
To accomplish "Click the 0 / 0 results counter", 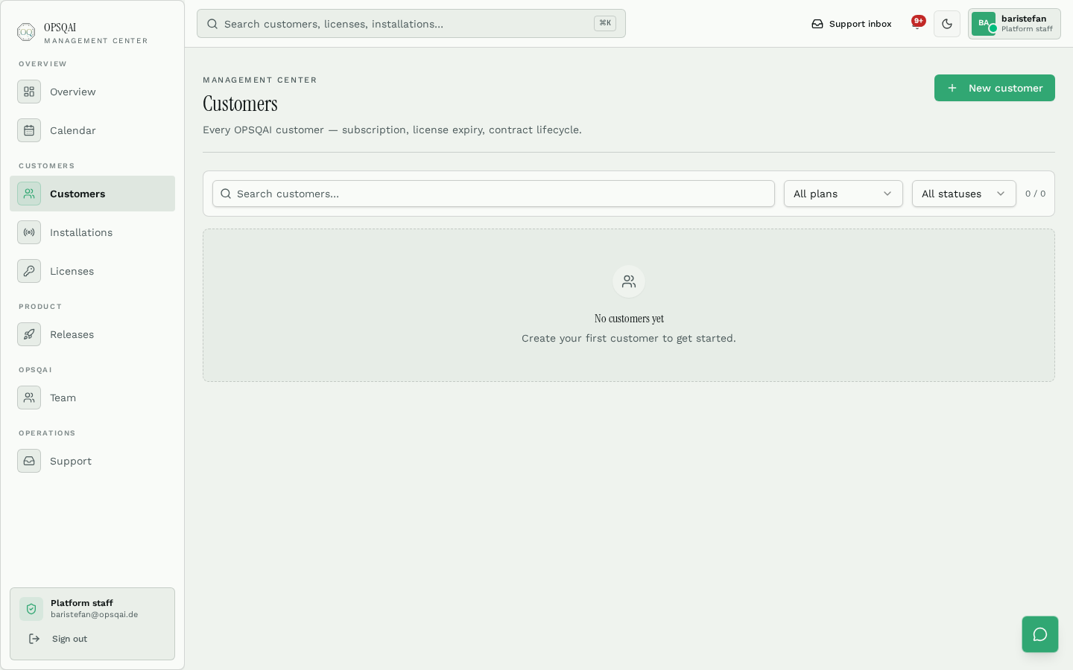I will click(x=1035, y=194).
